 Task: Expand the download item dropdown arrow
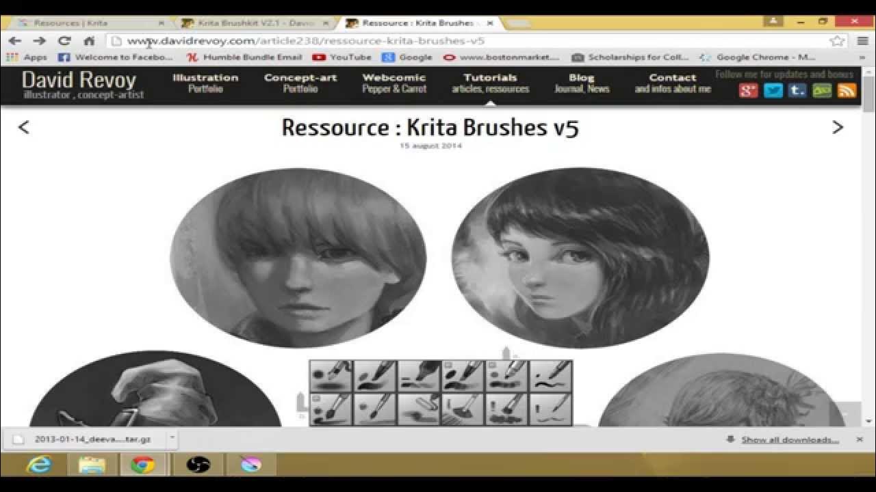click(172, 437)
